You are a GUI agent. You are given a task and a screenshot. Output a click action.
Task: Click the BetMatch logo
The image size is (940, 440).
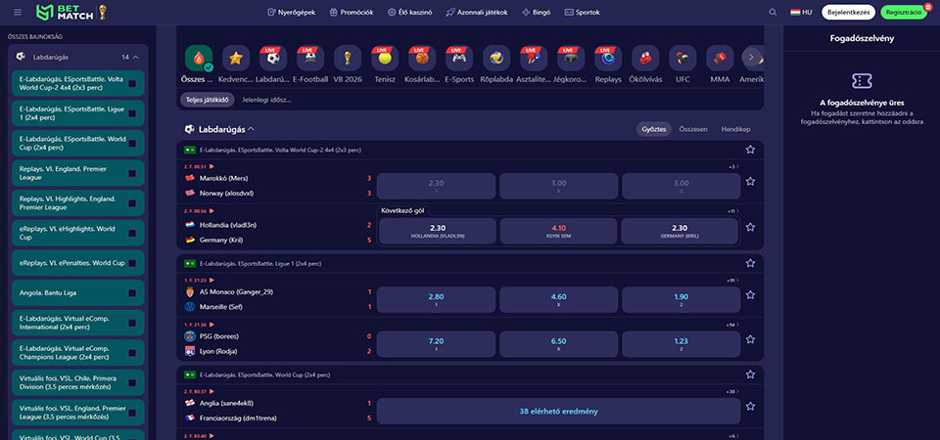(71, 12)
